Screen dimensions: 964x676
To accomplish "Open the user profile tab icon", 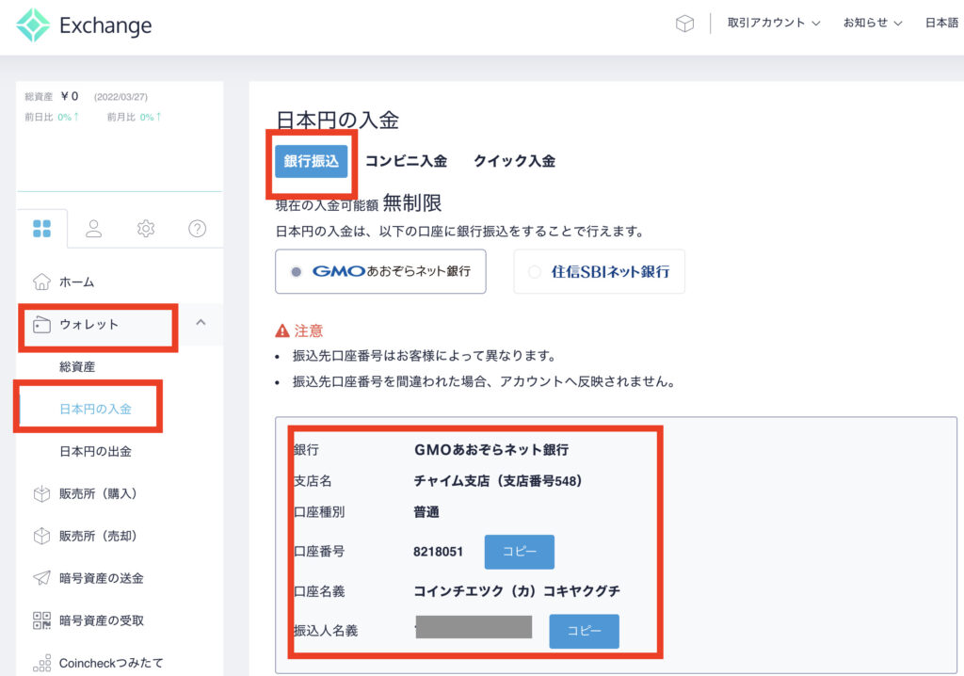I will coord(93,229).
